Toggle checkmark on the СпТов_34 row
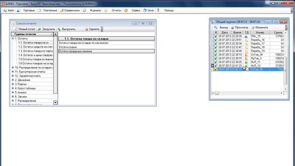The width and height of the screenshot is (295, 166). [x=216, y=54]
